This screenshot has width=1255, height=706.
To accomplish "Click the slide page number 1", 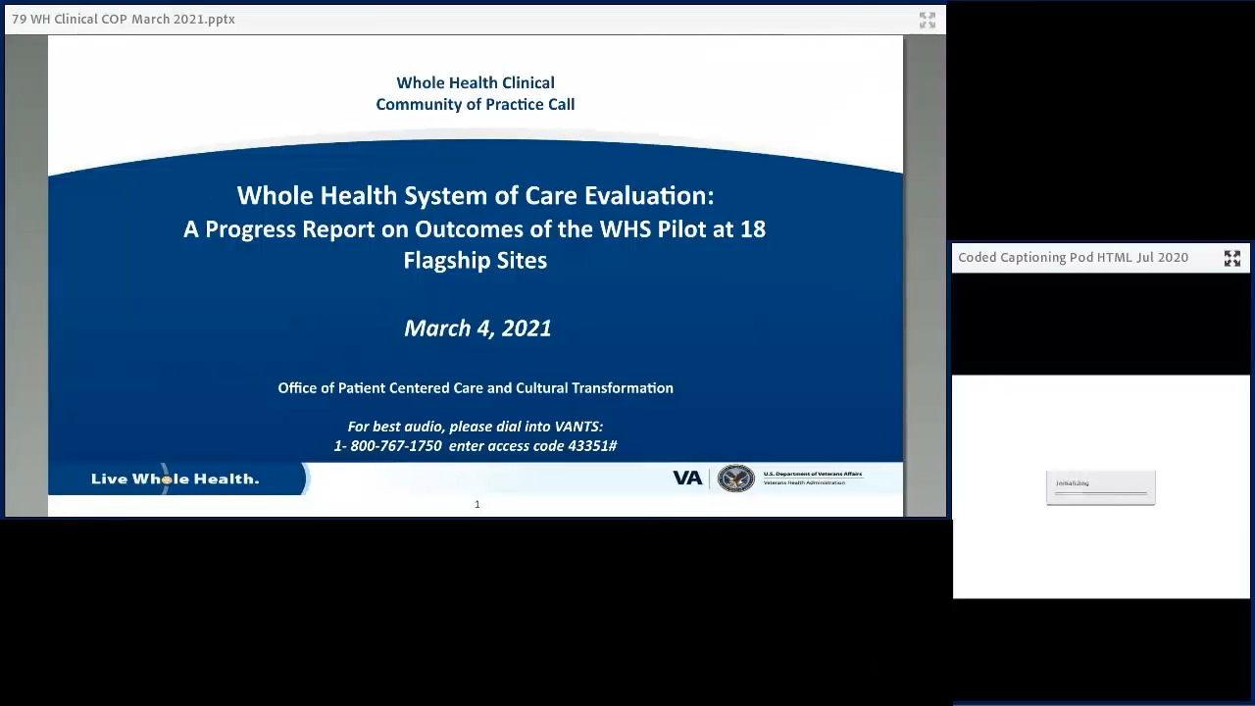I will (x=477, y=504).
